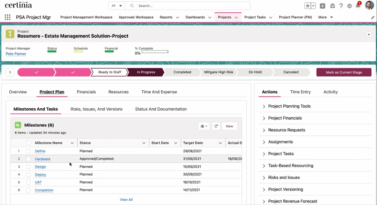The width and height of the screenshot is (377, 205).
Task: Expand the Assignments section
Action: point(264,142)
